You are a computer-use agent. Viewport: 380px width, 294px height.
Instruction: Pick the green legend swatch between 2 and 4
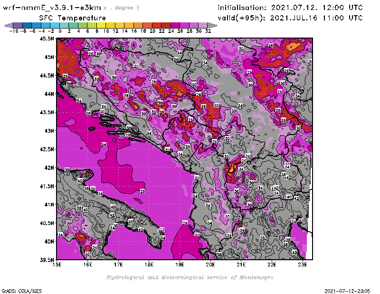[74, 25]
